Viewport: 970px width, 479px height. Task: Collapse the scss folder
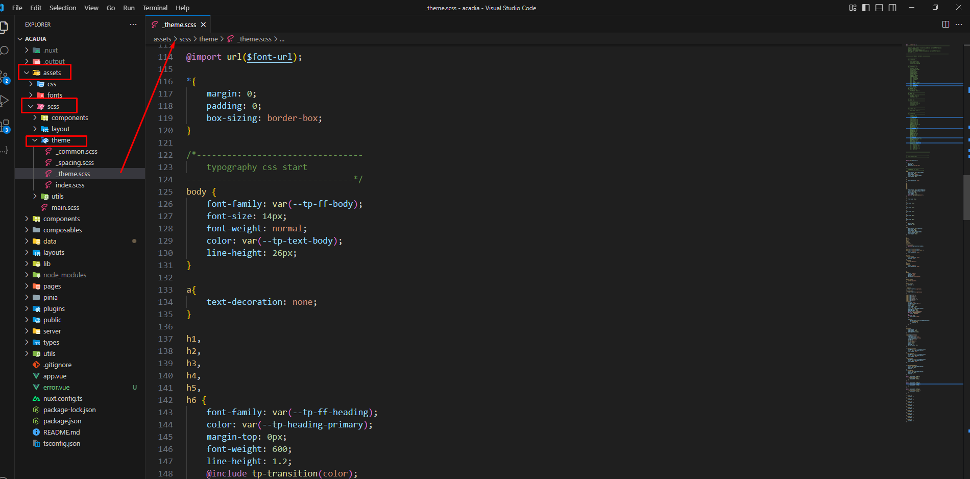coord(80,106)
